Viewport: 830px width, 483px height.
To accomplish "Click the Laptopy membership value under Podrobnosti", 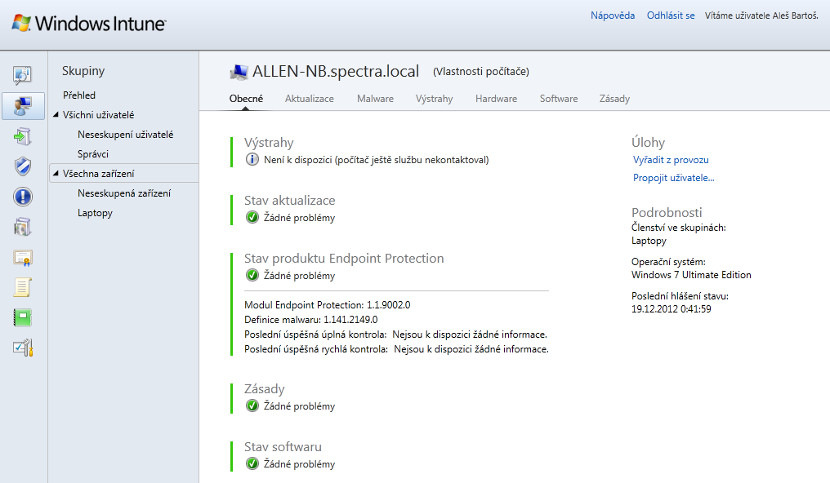I will click(x=649, y=241).
